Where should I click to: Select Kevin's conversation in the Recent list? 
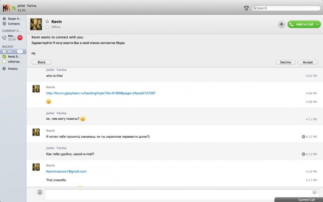(13, 51)
